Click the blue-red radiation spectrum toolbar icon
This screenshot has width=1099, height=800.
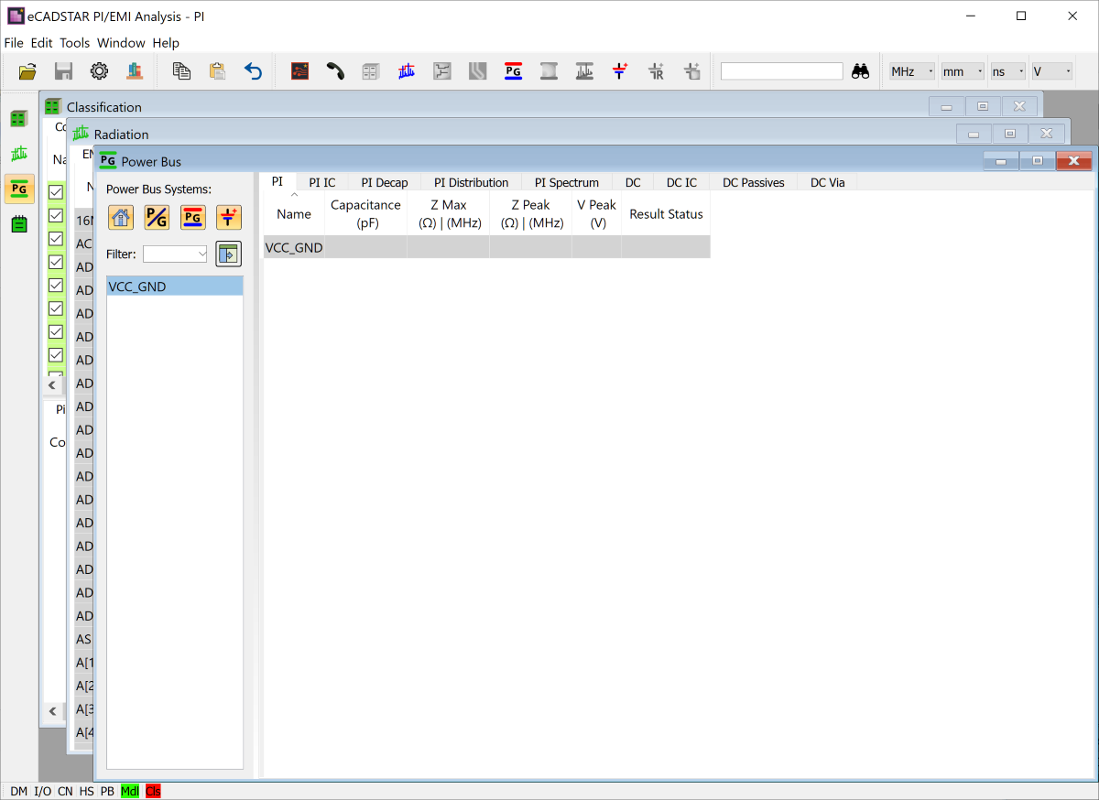(407, 71)
